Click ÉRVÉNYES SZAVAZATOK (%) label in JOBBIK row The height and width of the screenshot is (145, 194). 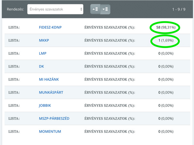tap(110, 105)
